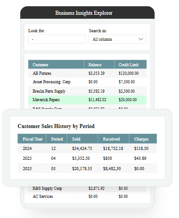Click the $11,482.02 balance cell
Screen dimensions: 179x218
click(x=98, y=100)
